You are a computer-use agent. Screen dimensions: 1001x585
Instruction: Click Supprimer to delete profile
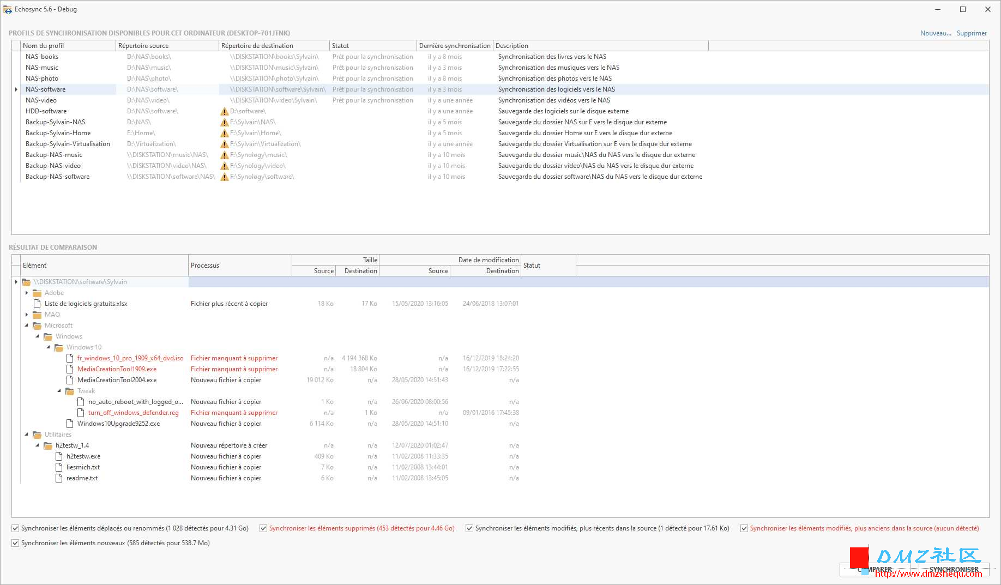pos(972,33)
